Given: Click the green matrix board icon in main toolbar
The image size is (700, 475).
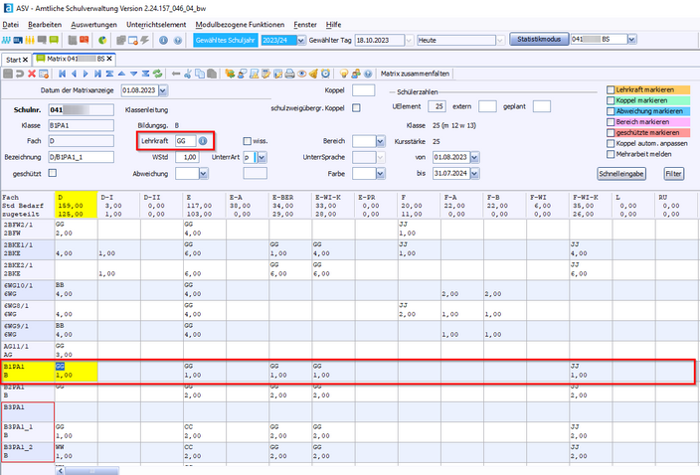Looking at the screenshot, I should 54,40.
